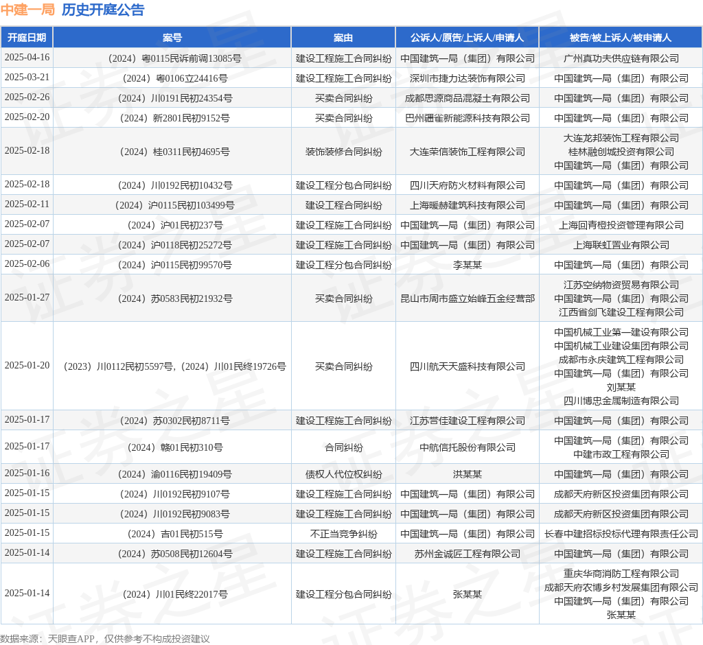The height and width of the screenshot is (645, 703).
Task: Click defendant 中建市政工程有限公司
Action: [621, 454]
